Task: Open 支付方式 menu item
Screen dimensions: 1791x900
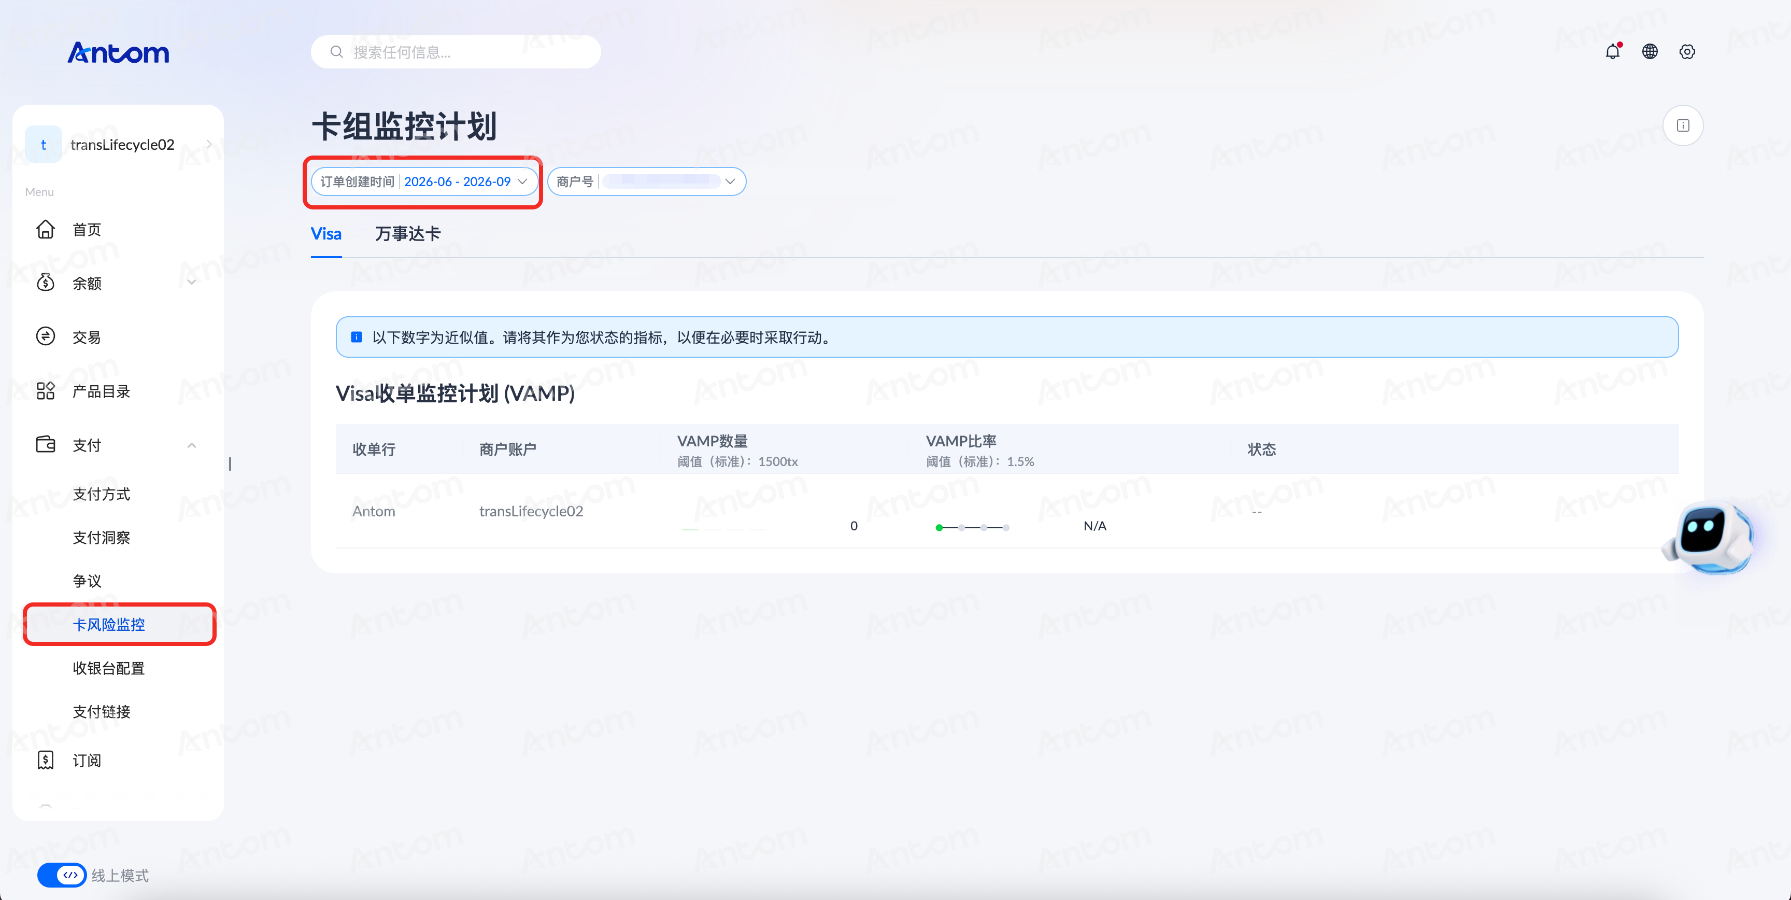Action: click(102, 494)
